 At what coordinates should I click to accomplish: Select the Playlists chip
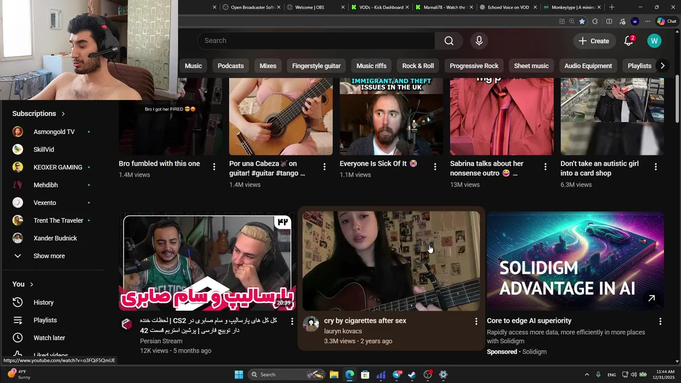[x=639, y=66]
